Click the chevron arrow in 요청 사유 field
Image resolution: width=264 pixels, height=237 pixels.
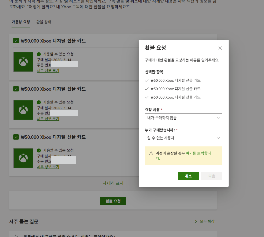click(218, 118)
